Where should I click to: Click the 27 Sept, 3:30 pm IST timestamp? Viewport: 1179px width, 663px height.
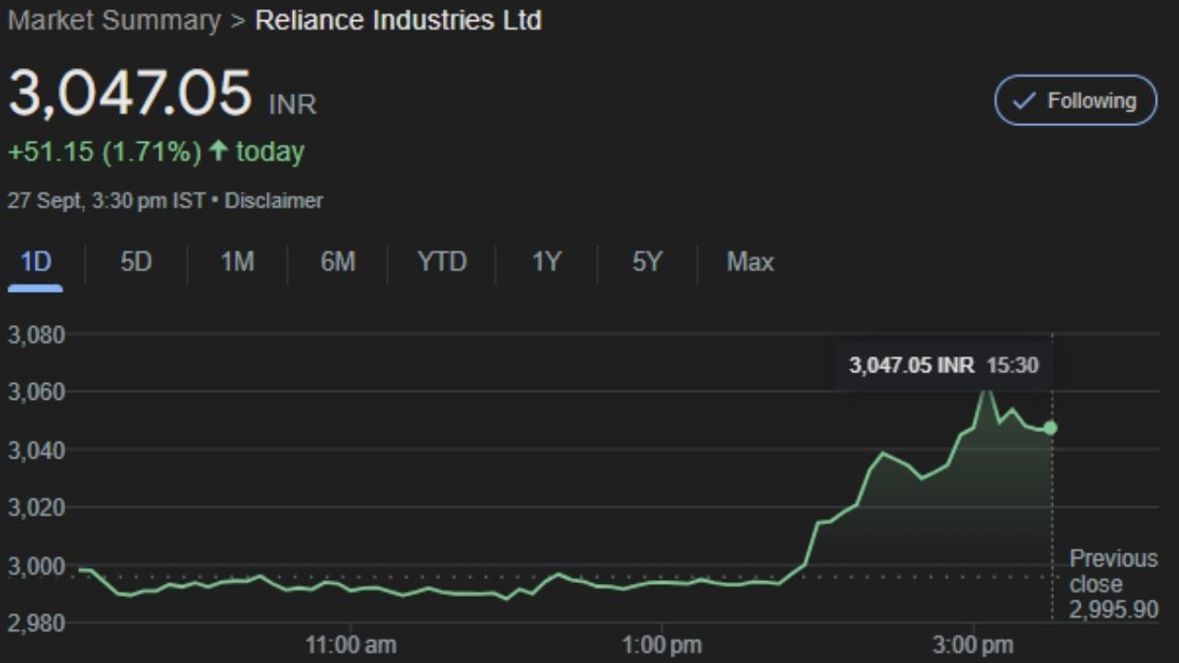click(106, 201)
